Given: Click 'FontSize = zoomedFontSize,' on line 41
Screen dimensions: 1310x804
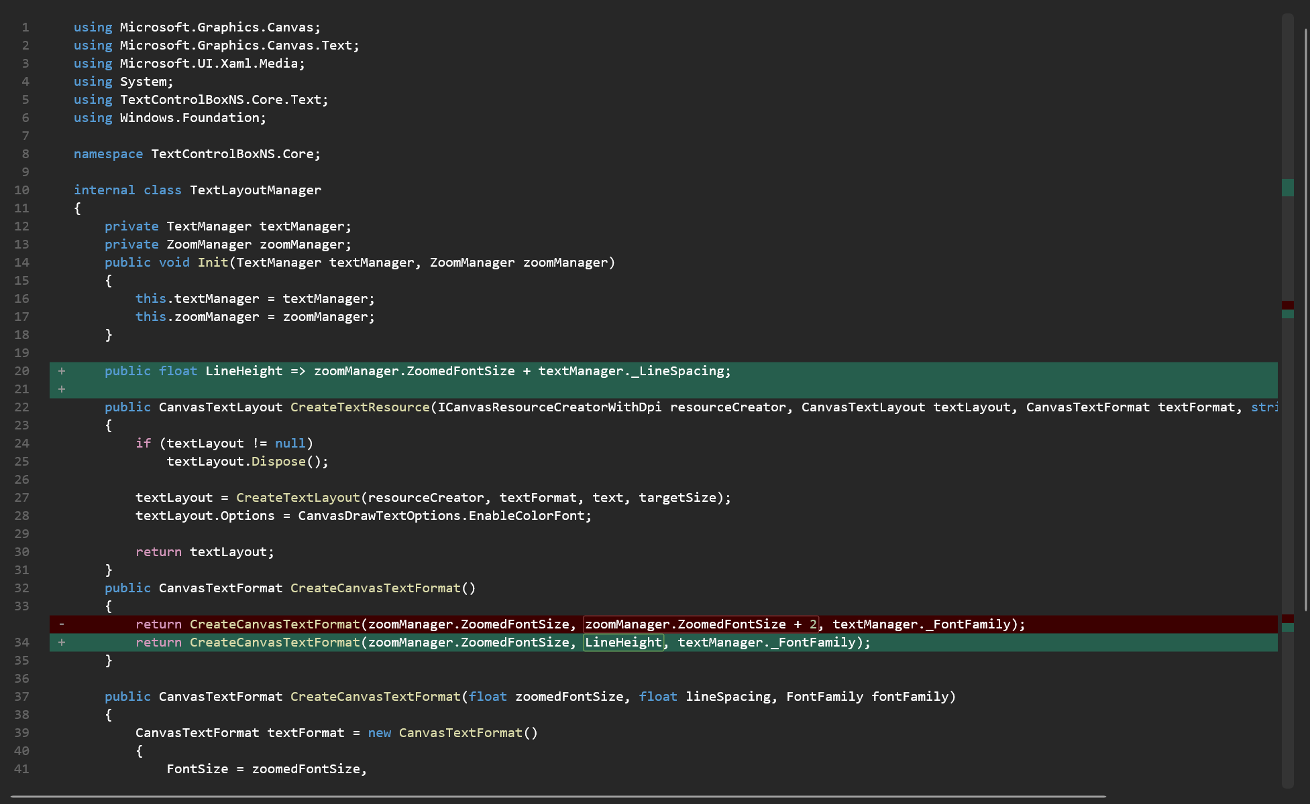Looking at the screenshot, I should 267,769.
